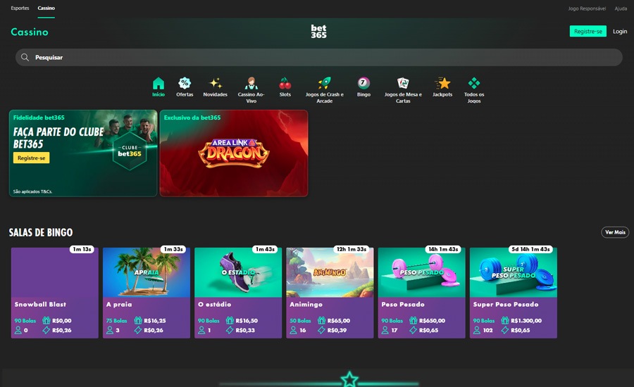Click the Exclusivo da bet365 label
Screen dimensions: 634x387
(192, 118)
